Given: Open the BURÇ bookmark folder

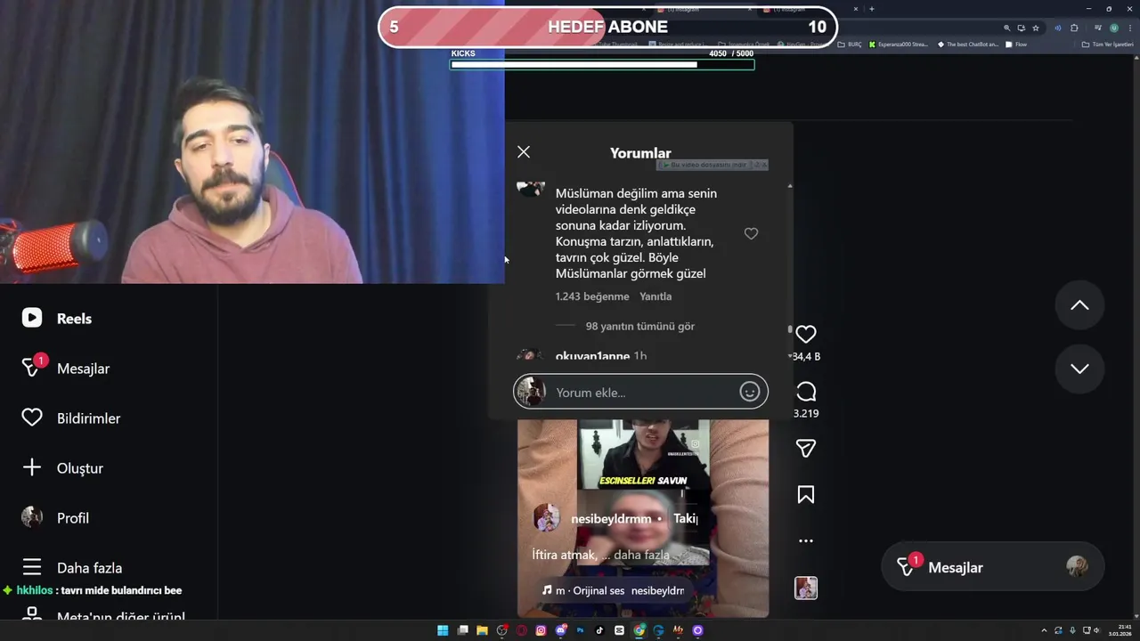Looking at the screenshot, I should click(850, 45).
